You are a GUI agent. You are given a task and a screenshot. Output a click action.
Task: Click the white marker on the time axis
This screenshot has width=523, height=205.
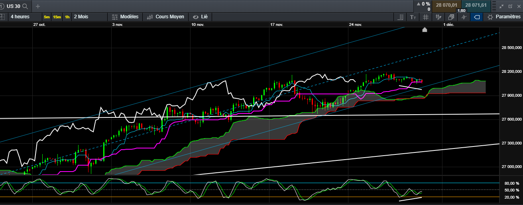(425, 29)
